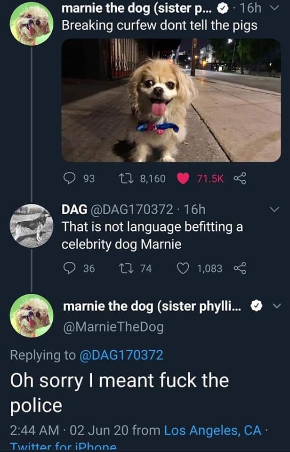Open the dog photo in the tweet

tap(171, 100)
